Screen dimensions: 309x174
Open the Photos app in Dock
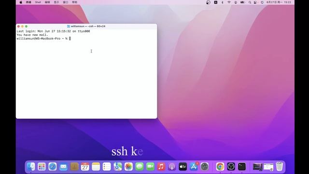pos(128,167)
